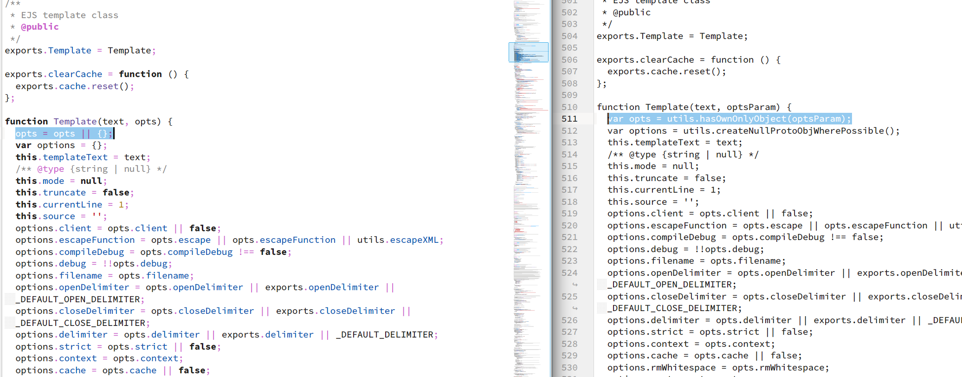Select line number 511 in right gutter
962x377 pixels.
tap(569, 119)
